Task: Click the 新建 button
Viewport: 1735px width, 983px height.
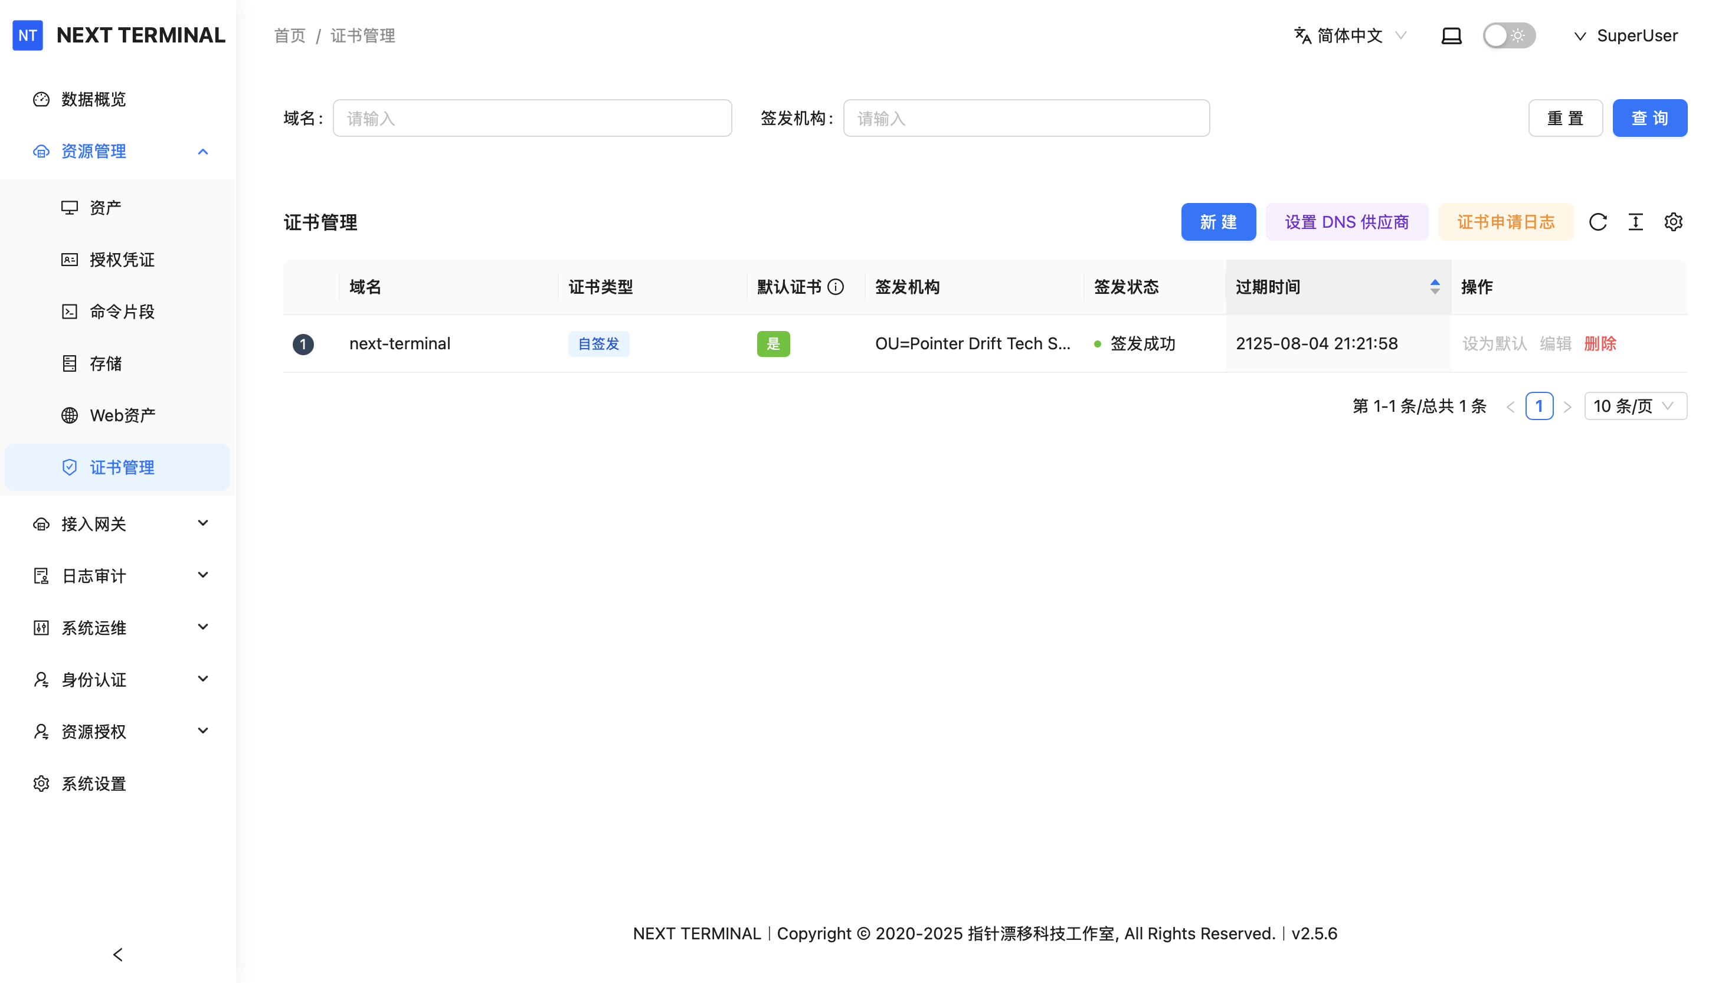Action: 1218,222
